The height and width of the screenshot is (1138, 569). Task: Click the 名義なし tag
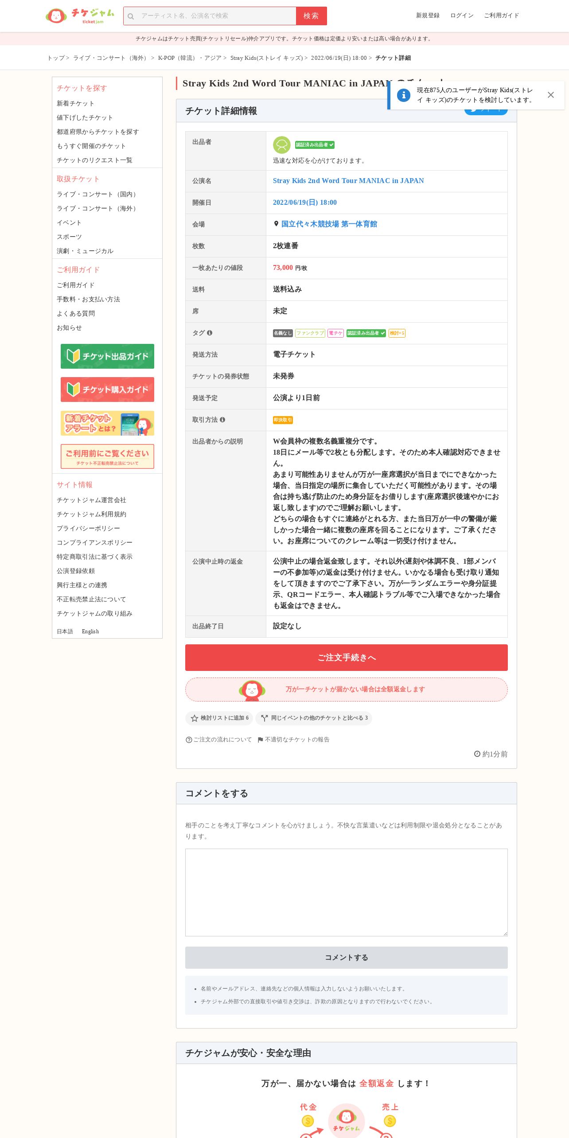pyautogui.click(x=283, y=333)
